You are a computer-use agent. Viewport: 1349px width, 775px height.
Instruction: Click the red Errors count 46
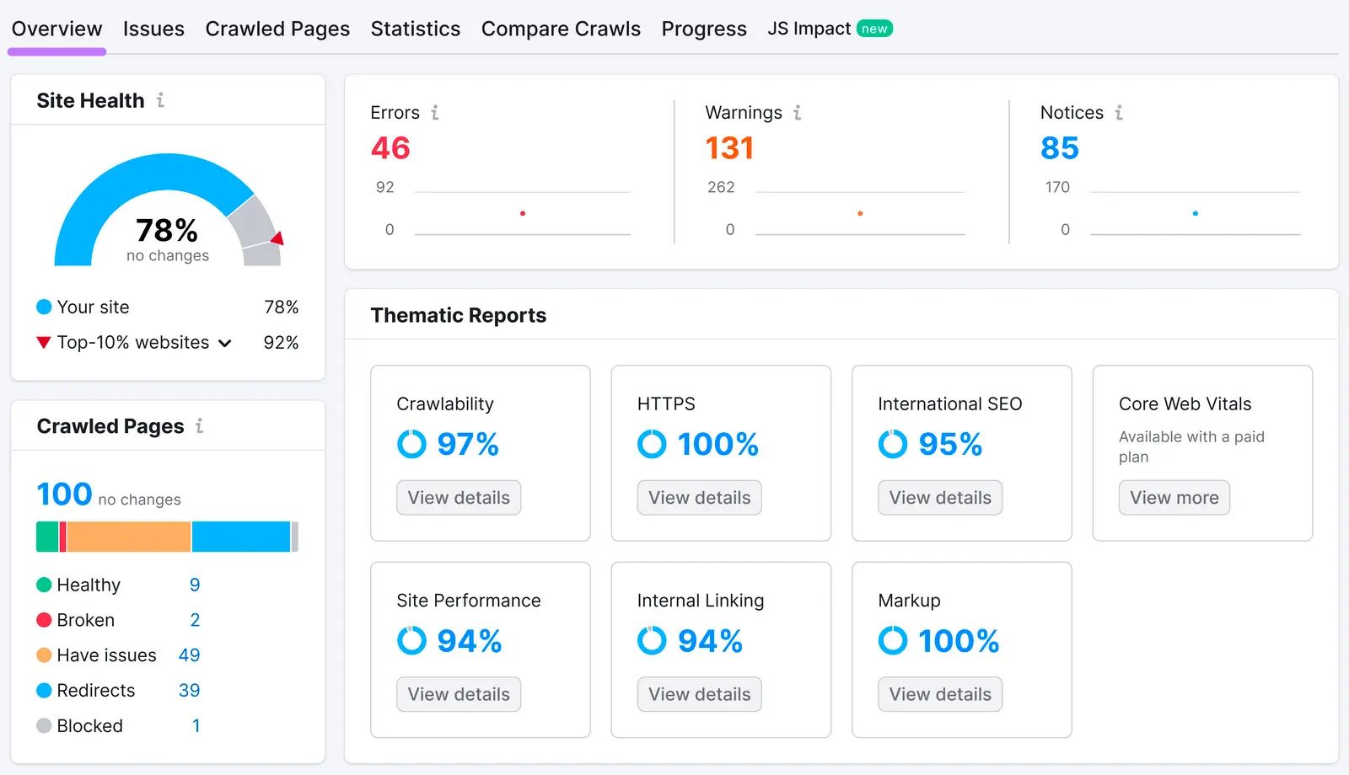[390, 148]
